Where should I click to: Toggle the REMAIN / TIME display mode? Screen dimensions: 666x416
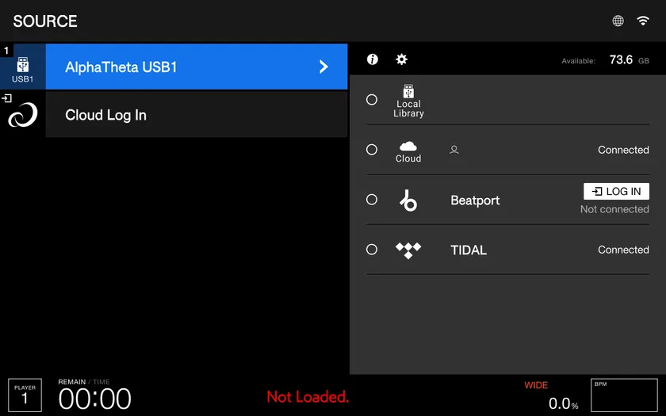(84, 382)
